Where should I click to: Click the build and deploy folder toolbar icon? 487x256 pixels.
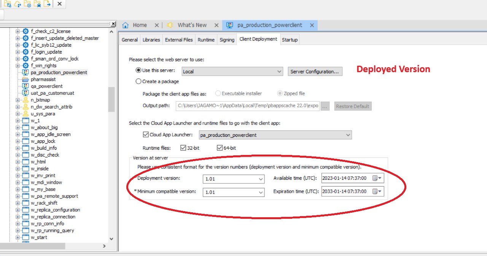(8, 4)
